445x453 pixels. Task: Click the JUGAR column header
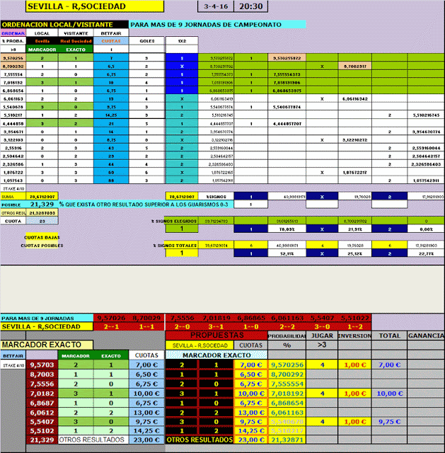pos(322,336)
